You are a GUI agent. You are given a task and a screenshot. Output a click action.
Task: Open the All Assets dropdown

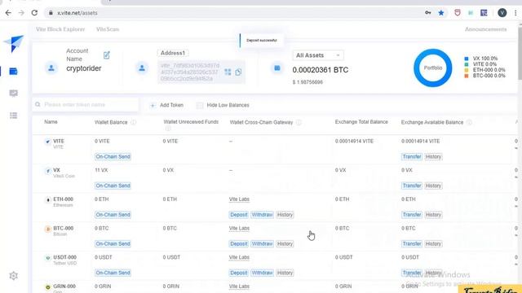318,55
